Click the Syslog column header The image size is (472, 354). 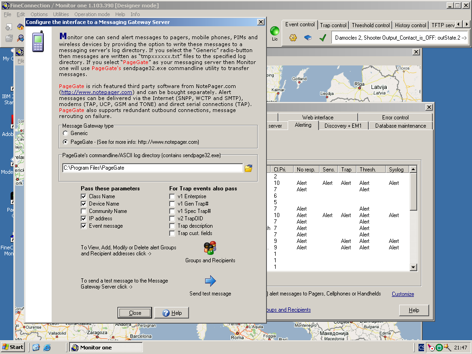tap(396, 170)
